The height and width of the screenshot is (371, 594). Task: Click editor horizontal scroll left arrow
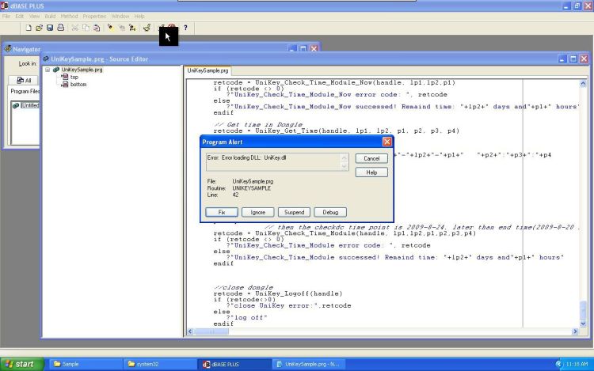190,331
